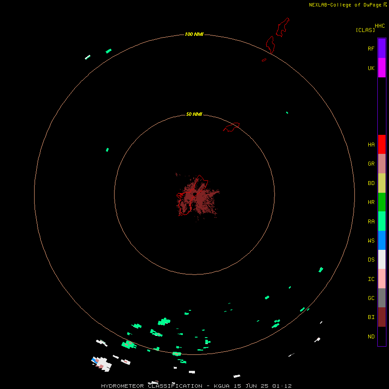Click the RF legend label
The width and height of the screenshot is (389, 389).
[x=371, y=48]
